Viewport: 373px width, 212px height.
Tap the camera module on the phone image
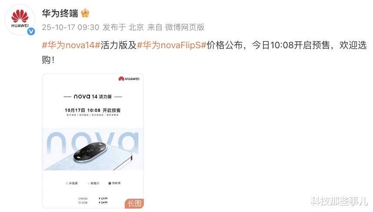(x=90, y=152)
